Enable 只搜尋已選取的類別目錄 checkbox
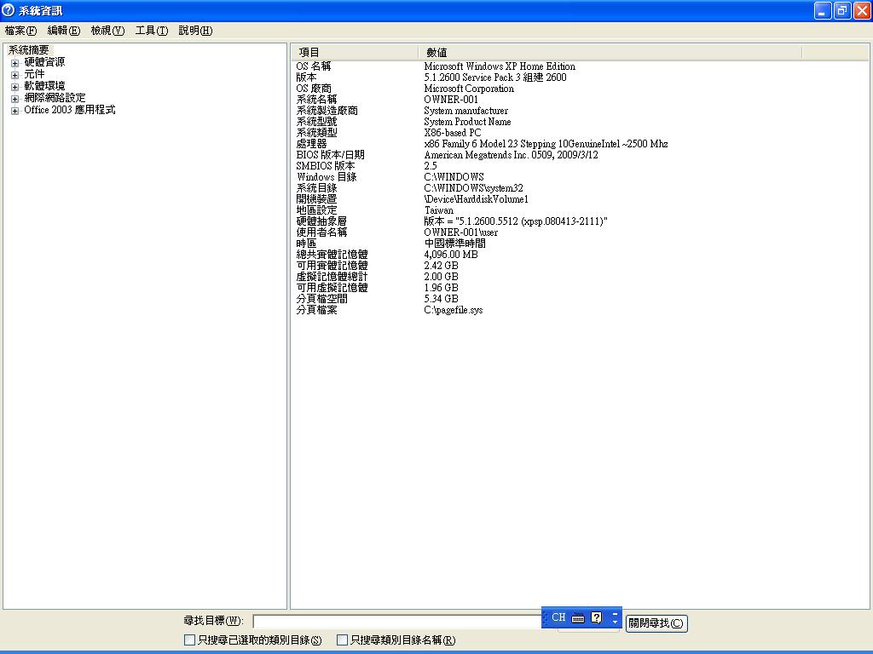873x654 pixels. pos(189,640)
